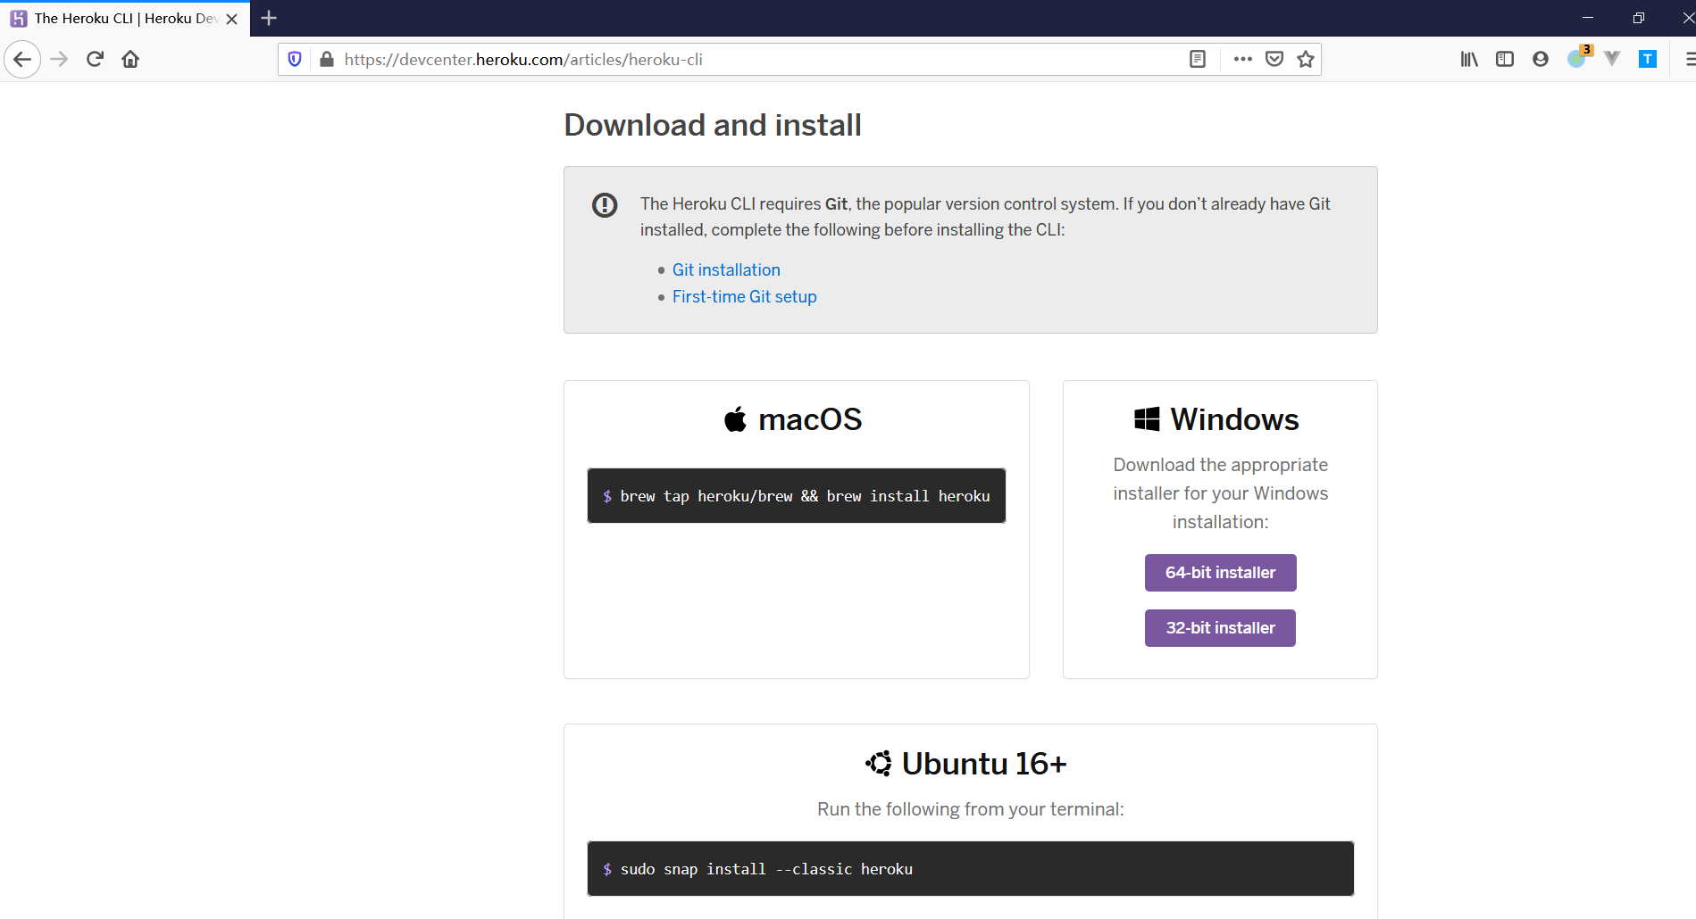Open the browser home page

(130, 60)
